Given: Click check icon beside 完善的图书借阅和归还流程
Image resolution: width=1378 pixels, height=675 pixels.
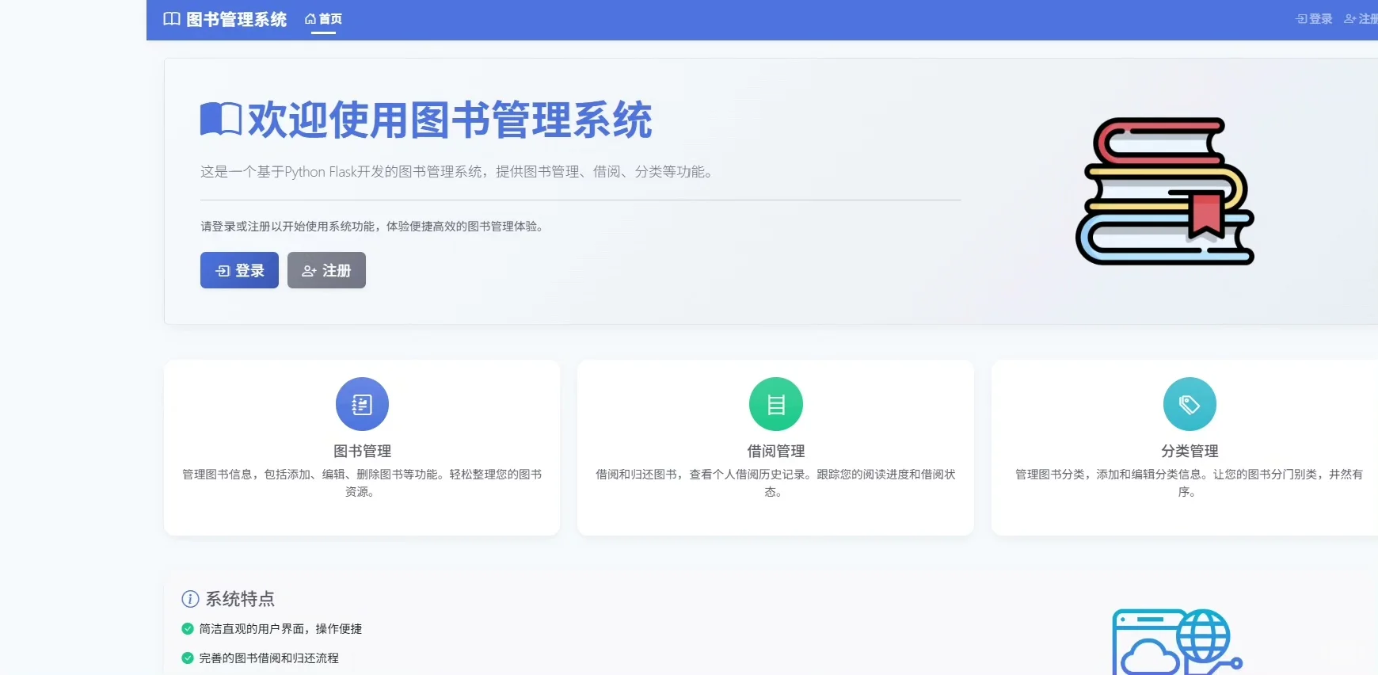Looking at the screenshot, I should 188,658.
